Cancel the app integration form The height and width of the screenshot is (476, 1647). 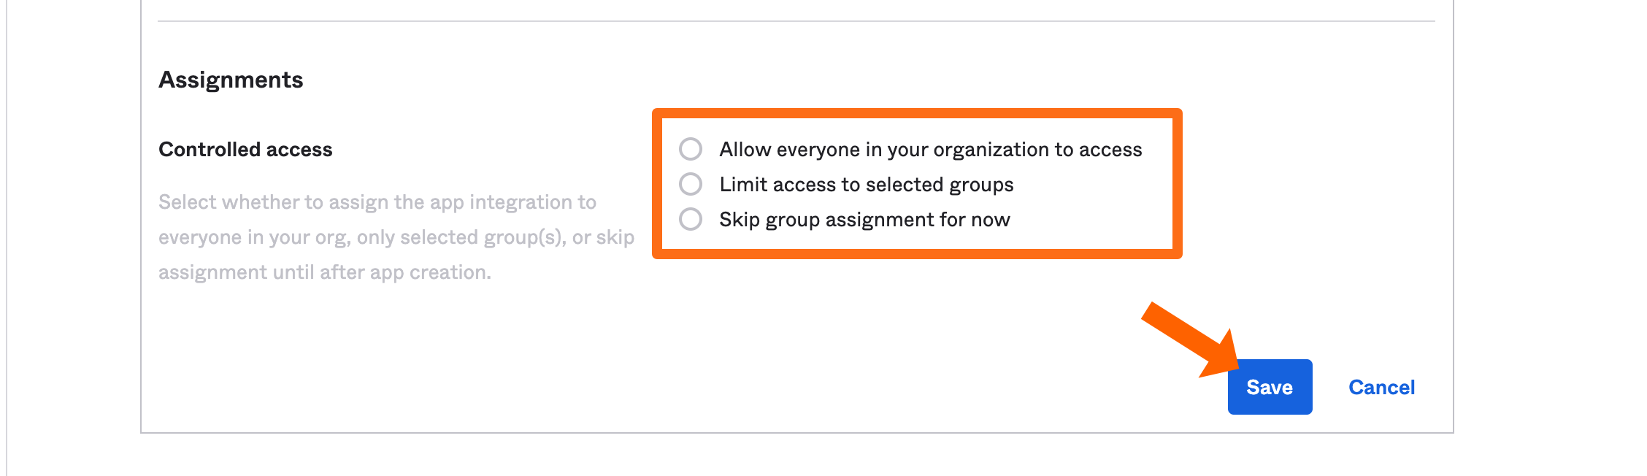click(1381, 387)
